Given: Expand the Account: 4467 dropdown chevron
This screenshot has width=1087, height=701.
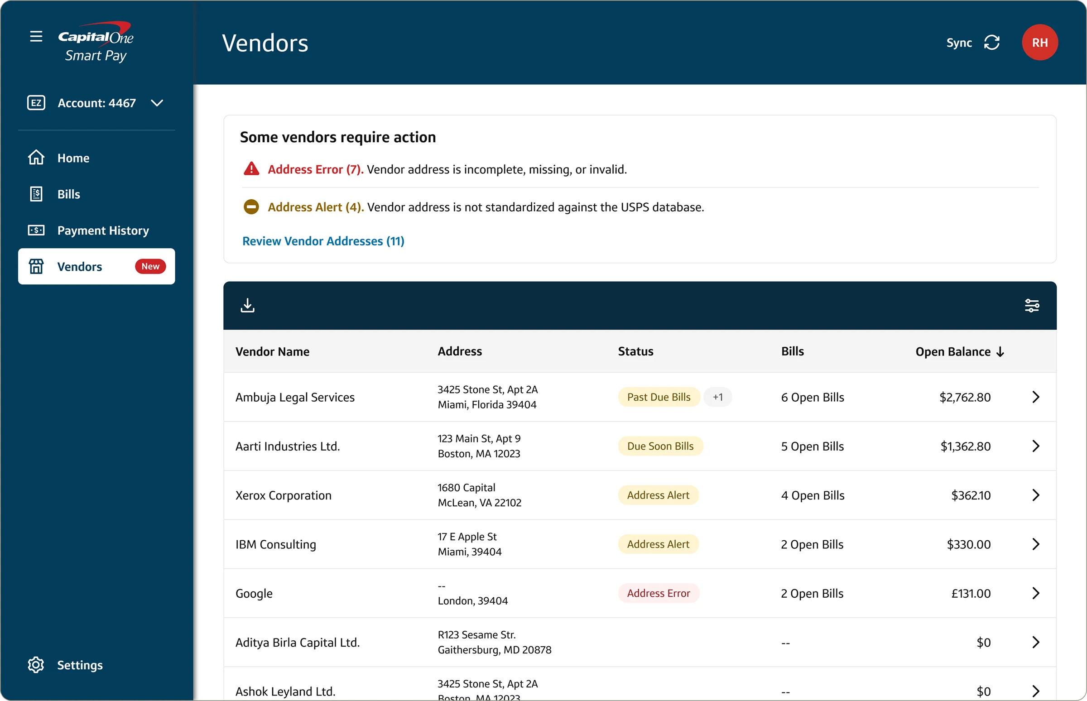Looking at the screenshot, I should pyautogui.click(x=157, y=103).
